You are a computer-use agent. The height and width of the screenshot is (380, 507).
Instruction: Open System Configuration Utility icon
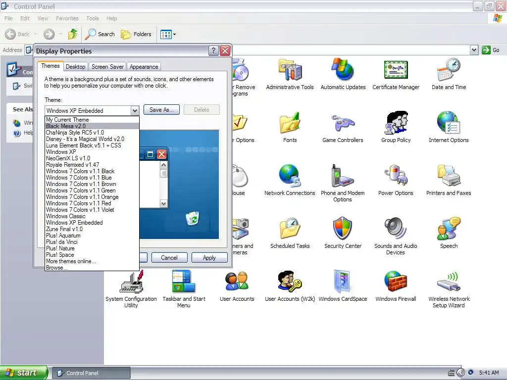click(131, 282)
